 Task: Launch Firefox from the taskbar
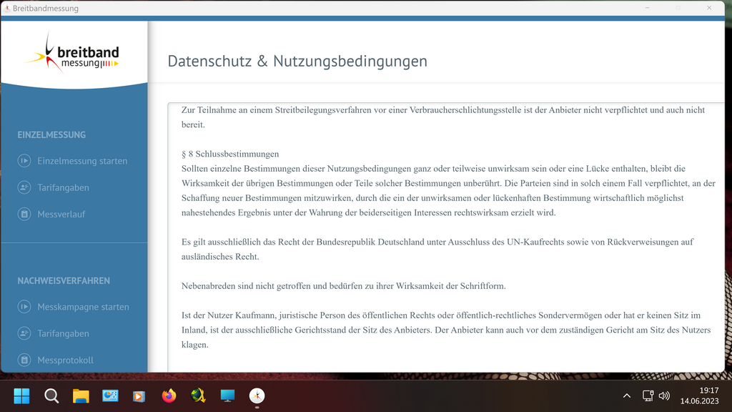[169, 396]
